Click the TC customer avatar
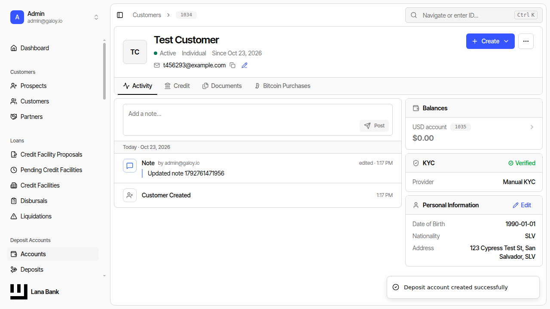 (135, 52)
